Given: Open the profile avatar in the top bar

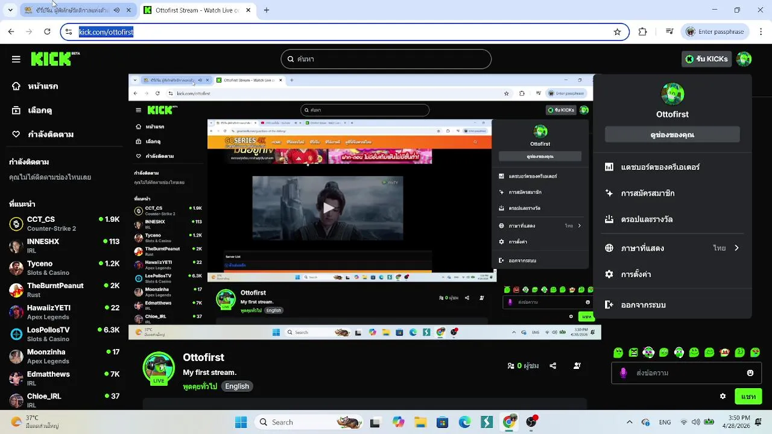Looking at the screenshot, I should click(744, 59).
